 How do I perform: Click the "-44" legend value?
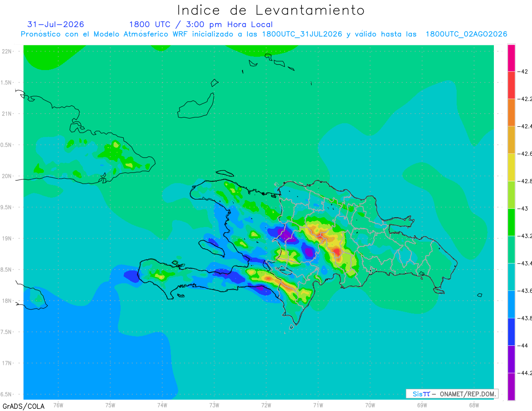coord(523,345)
